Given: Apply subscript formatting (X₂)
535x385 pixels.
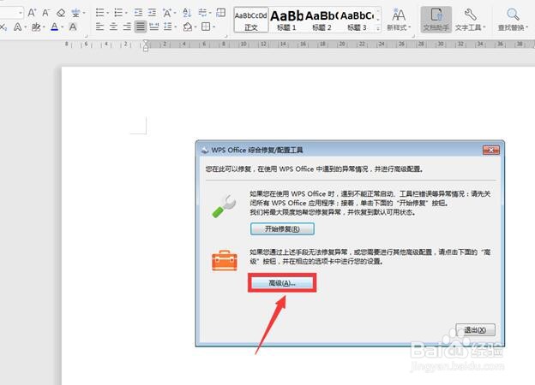Looking at the screenshot, I should 3,27.
